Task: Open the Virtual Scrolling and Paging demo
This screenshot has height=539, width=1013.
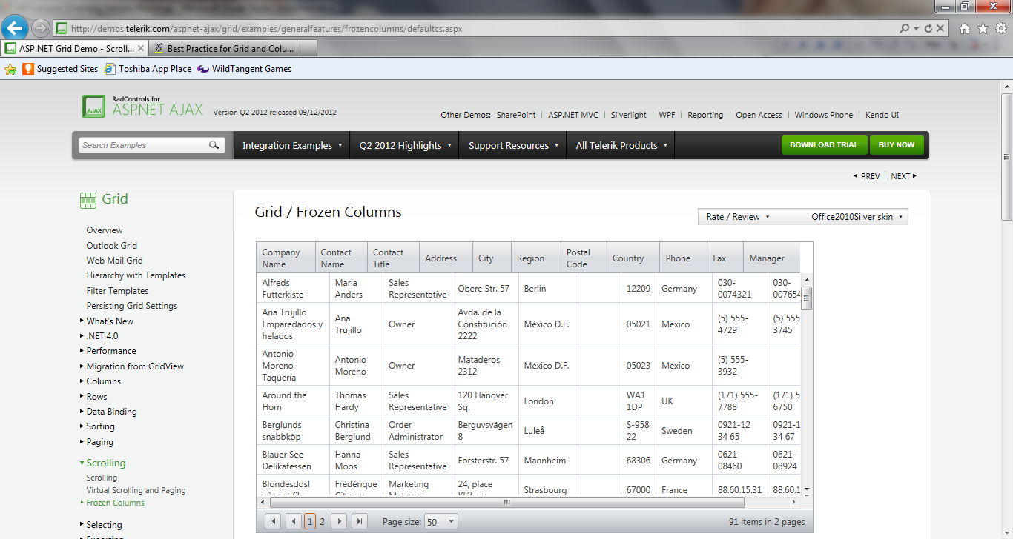Action: [136, 490]
